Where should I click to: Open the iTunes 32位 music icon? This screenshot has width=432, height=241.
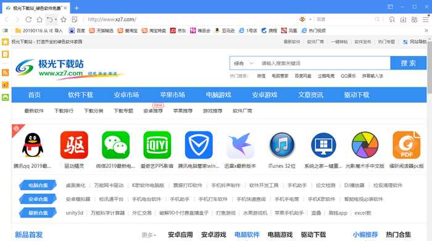[x=282, y=145]
